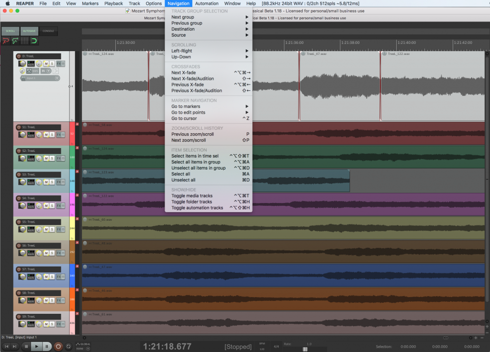Mute the D: TreeL track
The image size is (490, 352).
46,64
